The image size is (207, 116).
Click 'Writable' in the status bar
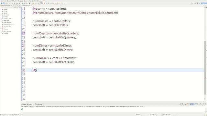pos(138,115)
